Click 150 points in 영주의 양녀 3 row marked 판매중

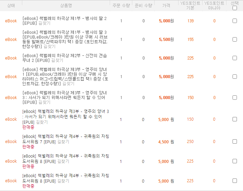tap(190, 119)
